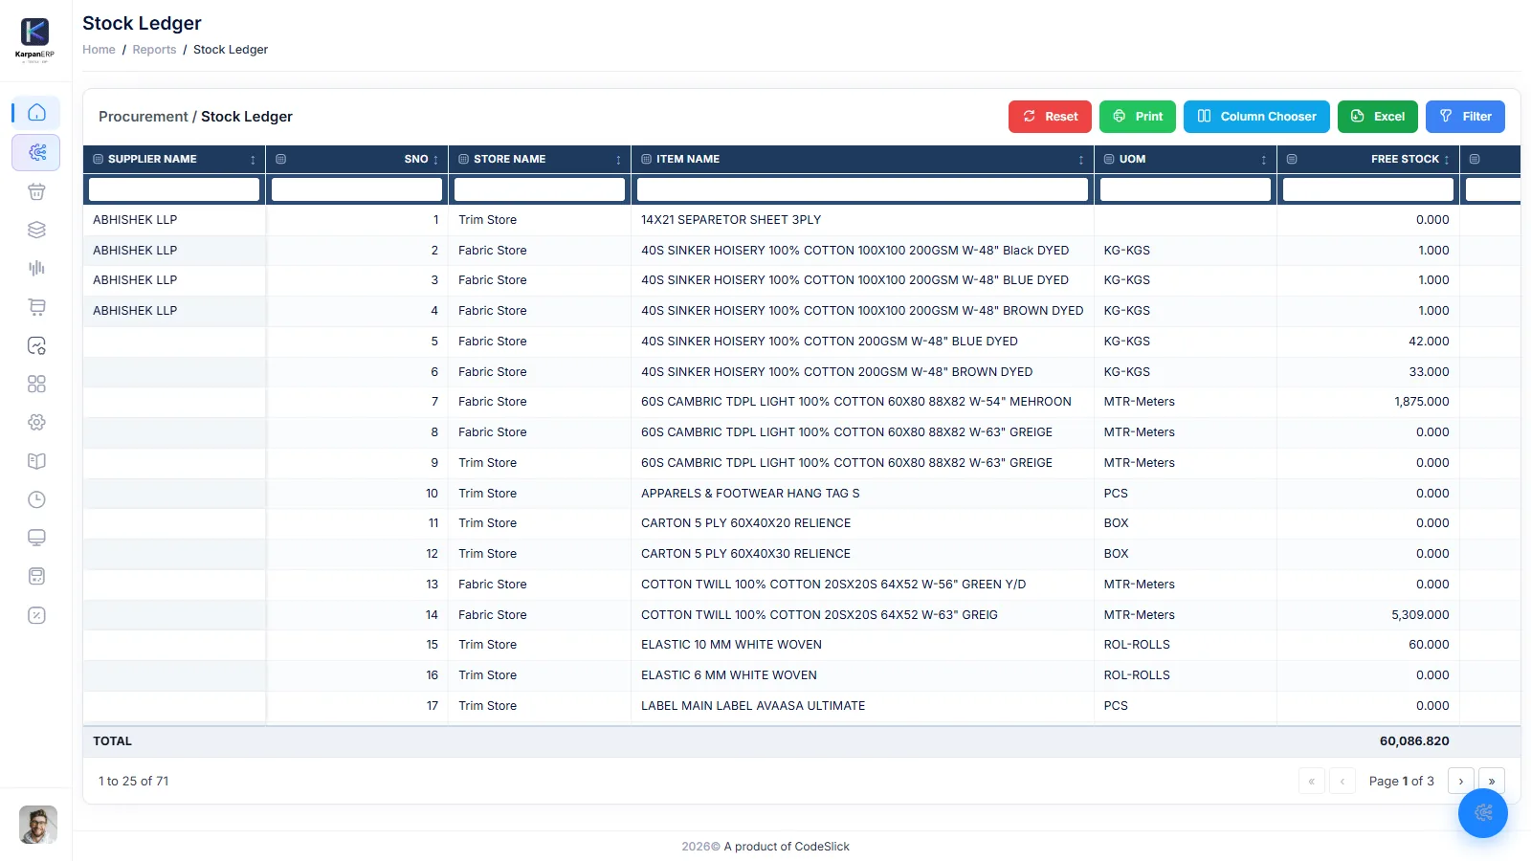This screenshot has width=1531, height=861.
Task: Open the settings cog sidebar icon
Action: 36,422
